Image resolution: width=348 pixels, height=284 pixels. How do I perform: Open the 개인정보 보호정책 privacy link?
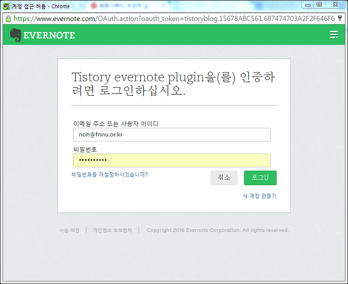(113, 230)
